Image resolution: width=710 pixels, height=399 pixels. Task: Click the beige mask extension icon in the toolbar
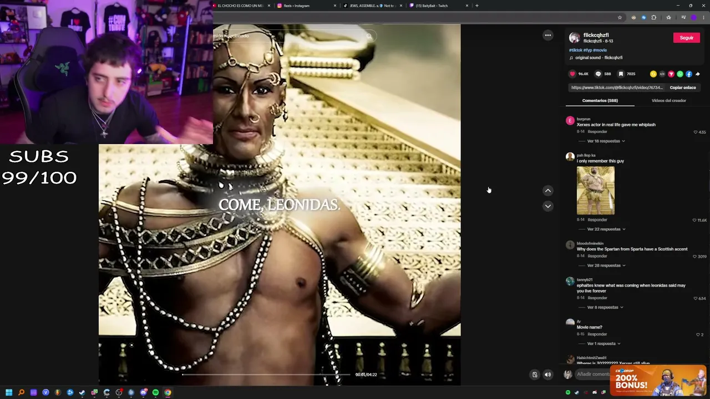click(x=633, y=18)
